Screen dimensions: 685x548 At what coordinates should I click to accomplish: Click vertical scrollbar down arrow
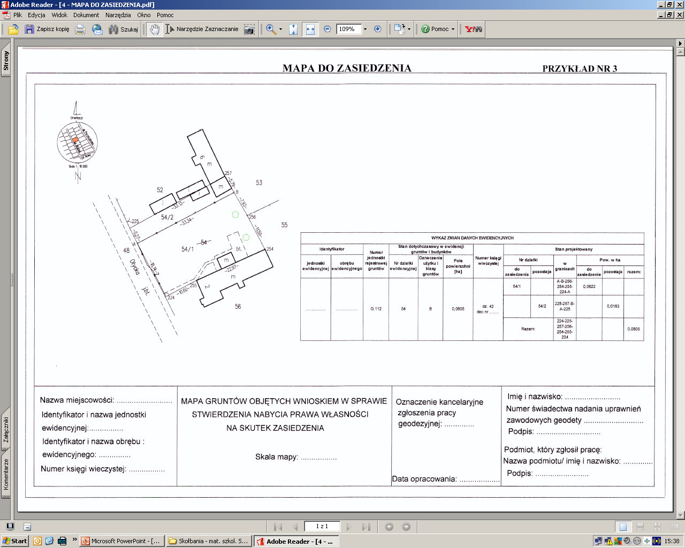coord(680,515)
